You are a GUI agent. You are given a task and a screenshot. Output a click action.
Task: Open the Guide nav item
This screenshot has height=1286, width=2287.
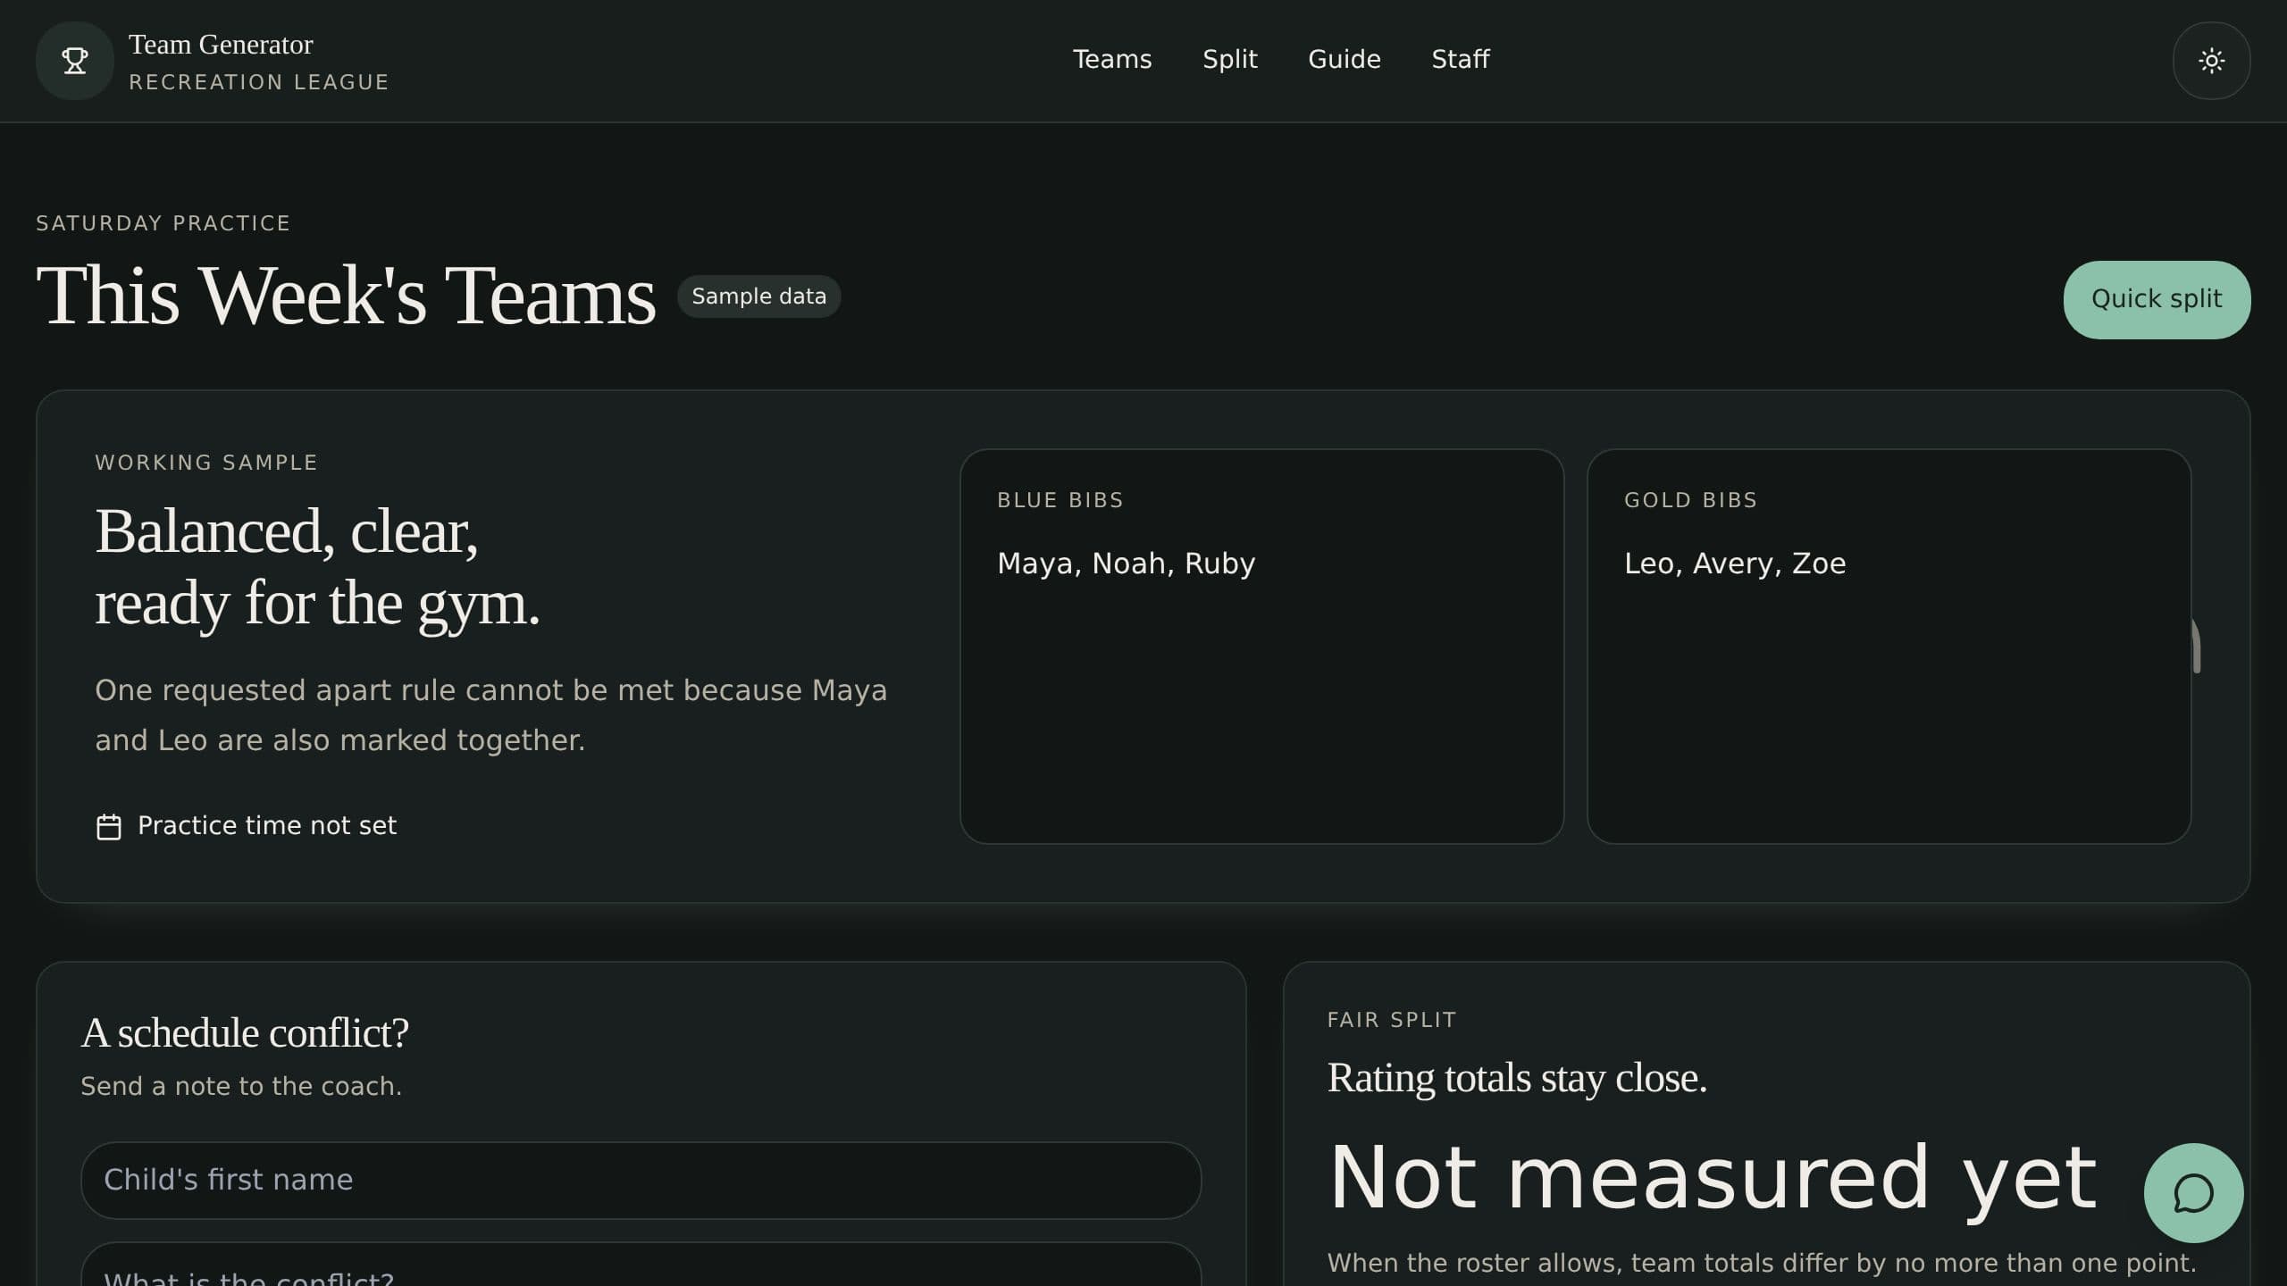[x=1345, y=59]
